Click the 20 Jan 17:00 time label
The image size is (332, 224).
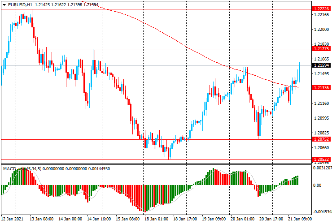pyautogui.click(x=271, y=219)
